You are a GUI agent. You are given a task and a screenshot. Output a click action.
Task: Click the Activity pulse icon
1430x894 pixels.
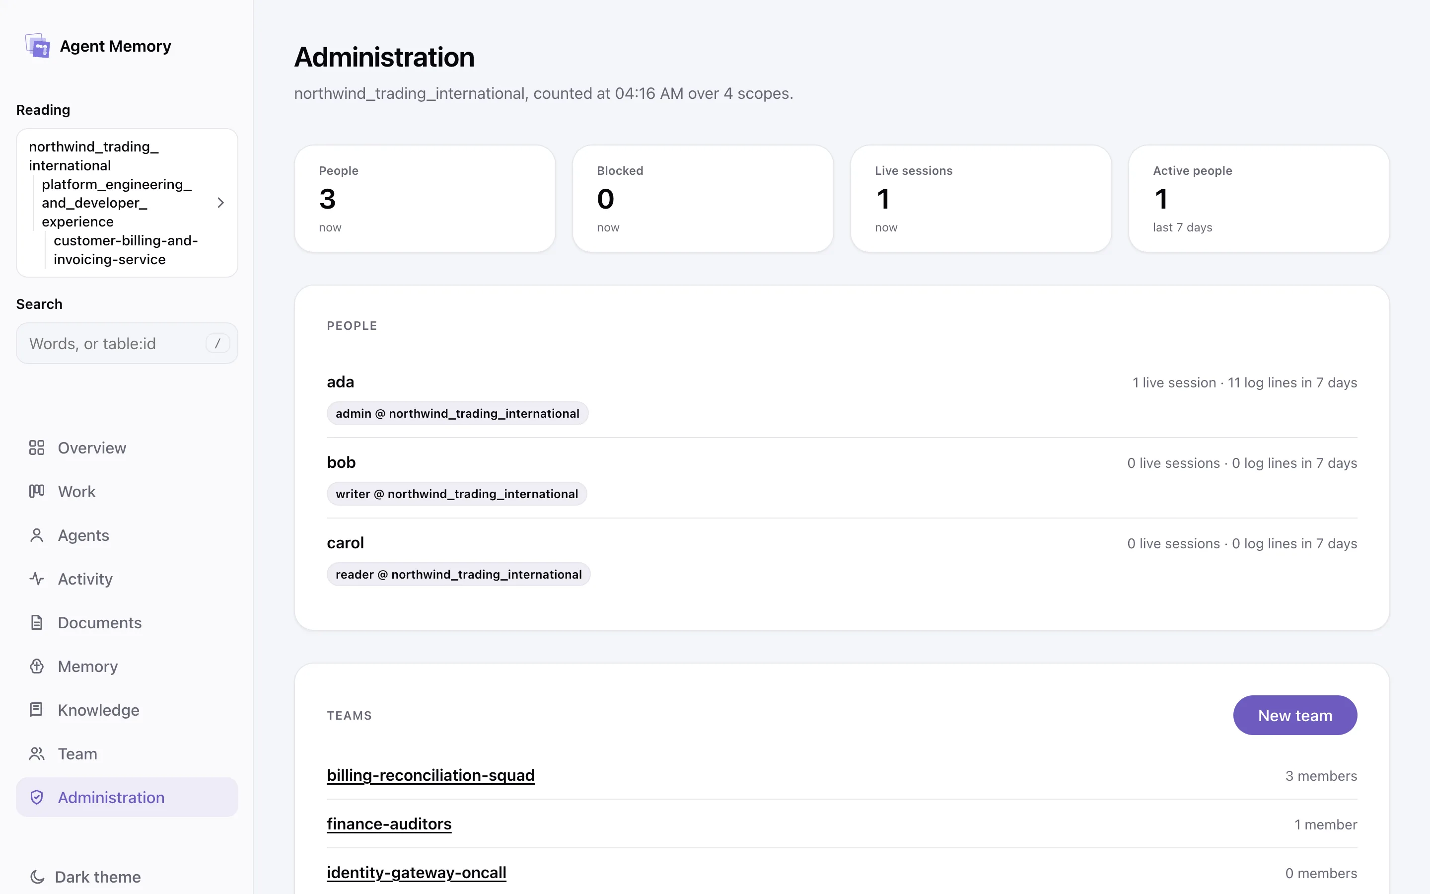[x=37, y=579]
